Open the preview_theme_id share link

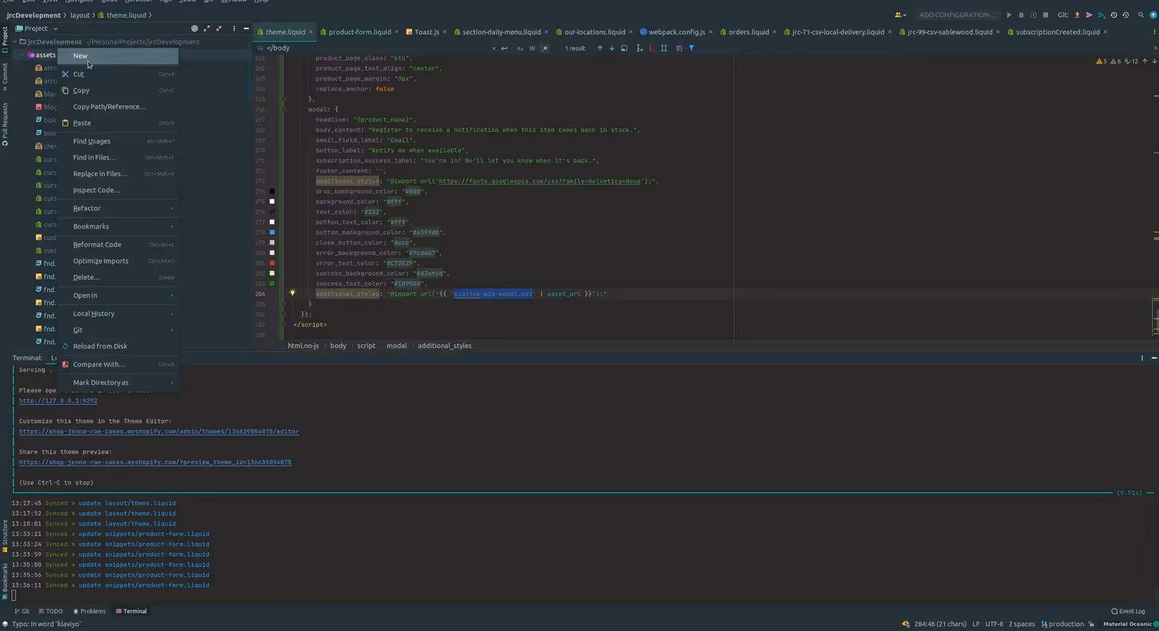coord(155,462)
